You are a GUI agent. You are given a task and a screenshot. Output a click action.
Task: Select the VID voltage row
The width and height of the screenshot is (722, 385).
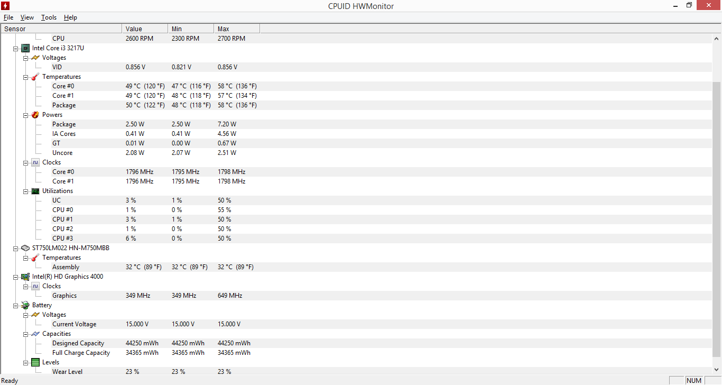coord(356,67)
